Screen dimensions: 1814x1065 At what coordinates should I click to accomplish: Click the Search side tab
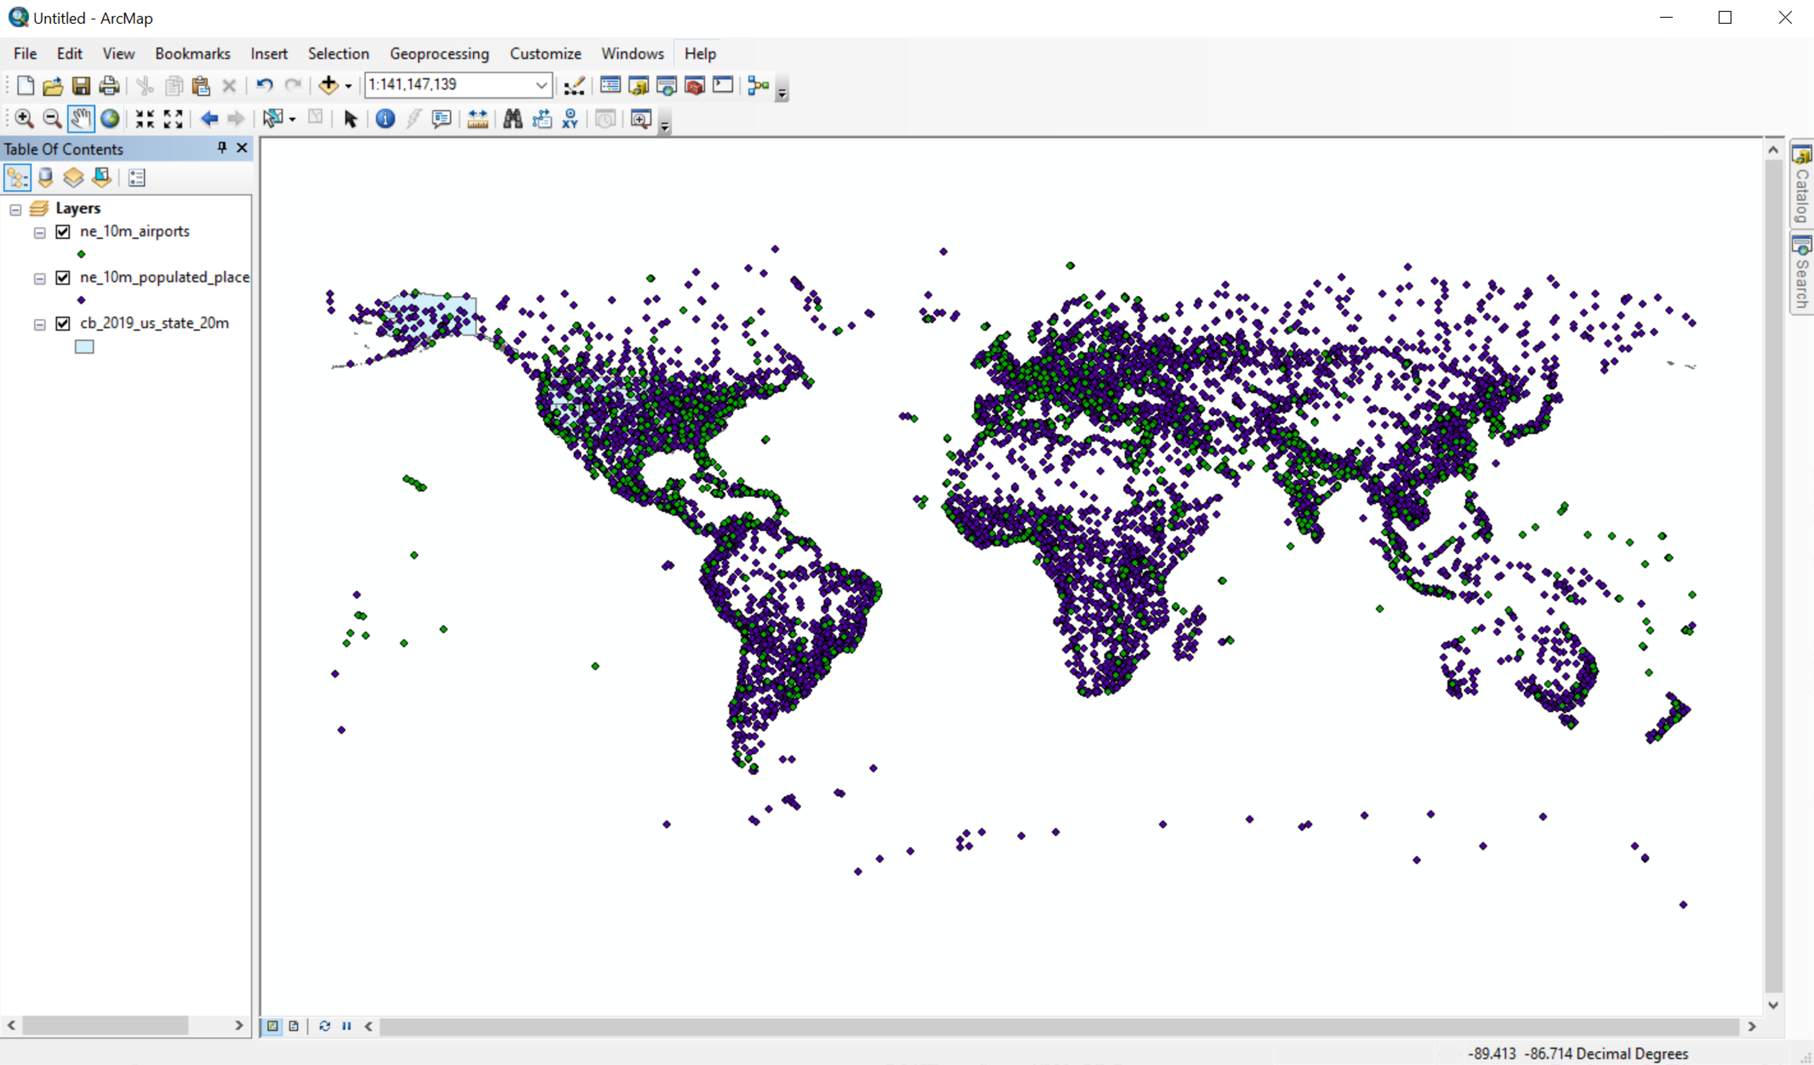(x=1801, y=274)
